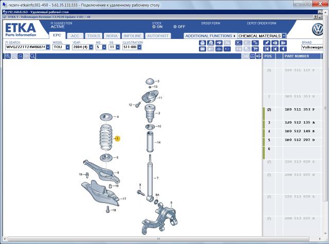The image size is (329, 244).
Task: Click the panel-resize arrows icon beside POS
Action: click(x=259, y=56)
